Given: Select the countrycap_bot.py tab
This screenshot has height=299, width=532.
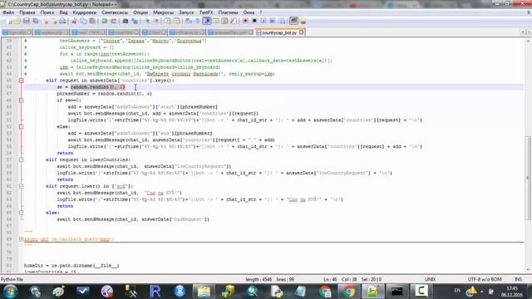Looking at the screenshot, I should coord(278,32).
